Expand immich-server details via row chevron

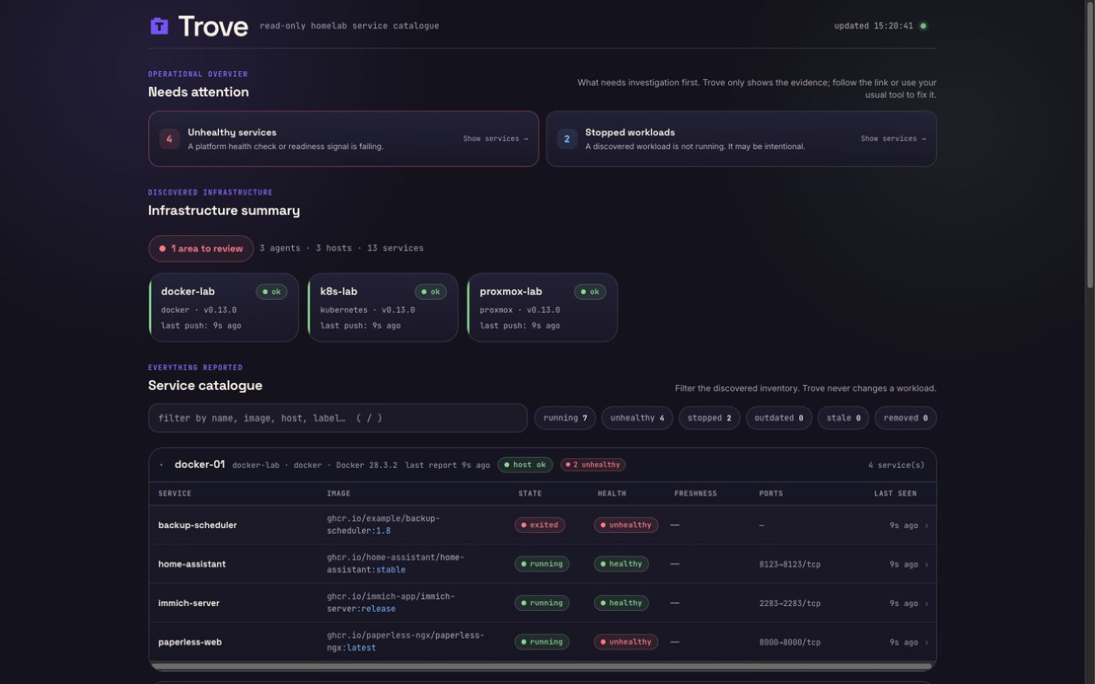[927, 604]
